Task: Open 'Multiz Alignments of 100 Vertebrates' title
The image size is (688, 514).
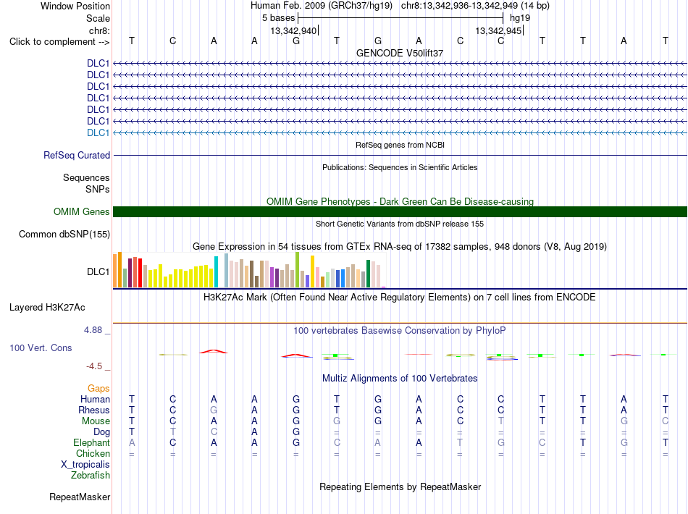Action: pos(400,379)
